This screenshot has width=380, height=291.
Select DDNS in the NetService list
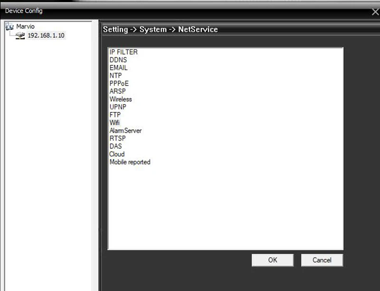[x=118, y=60]
